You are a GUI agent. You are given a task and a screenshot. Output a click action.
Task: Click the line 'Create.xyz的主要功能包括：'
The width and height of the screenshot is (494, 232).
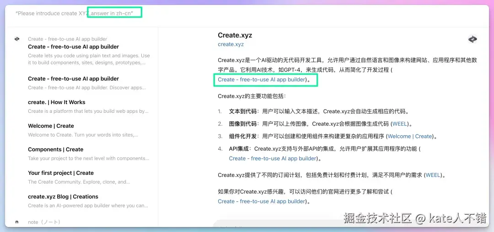252,96
